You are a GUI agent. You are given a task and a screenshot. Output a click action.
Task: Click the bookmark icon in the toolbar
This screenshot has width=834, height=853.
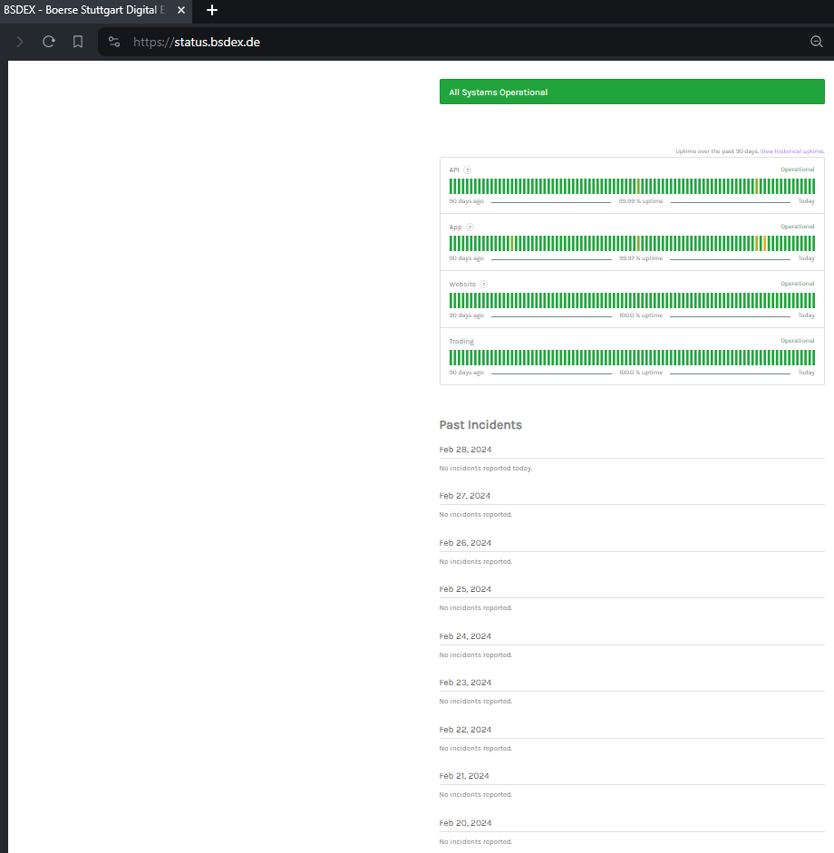coord(78,42)
